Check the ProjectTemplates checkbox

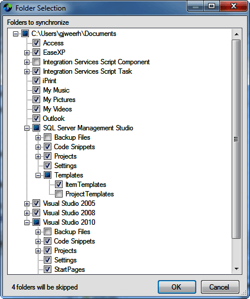pyautogui.click(x=59, y=194)
